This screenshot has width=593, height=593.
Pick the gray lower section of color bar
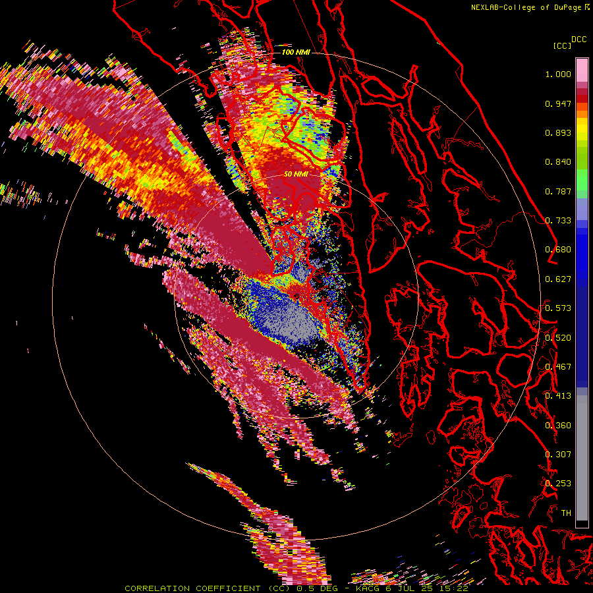click(582, 458)
